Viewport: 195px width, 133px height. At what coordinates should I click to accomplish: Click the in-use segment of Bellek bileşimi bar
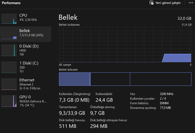(74, 79)
